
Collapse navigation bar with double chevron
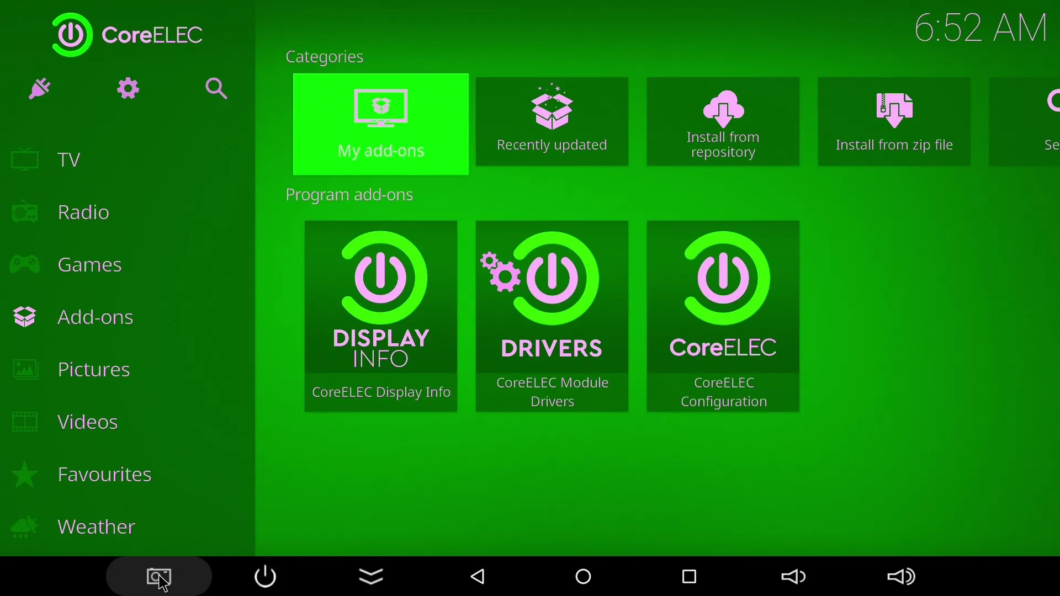pyautogui.click(x=372, y=577)
